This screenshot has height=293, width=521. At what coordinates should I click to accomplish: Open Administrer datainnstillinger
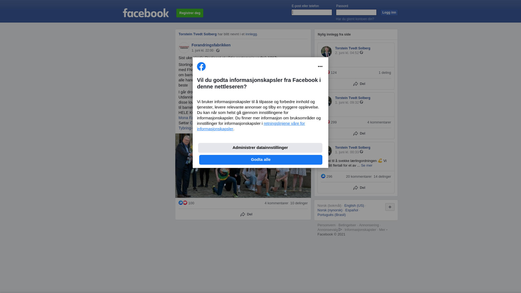260,148
